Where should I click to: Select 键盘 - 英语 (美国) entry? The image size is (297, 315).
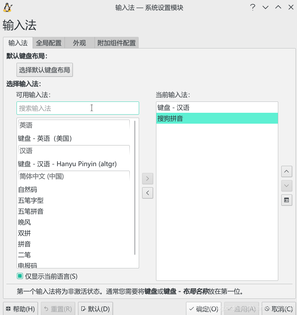(x=74, y=138)
